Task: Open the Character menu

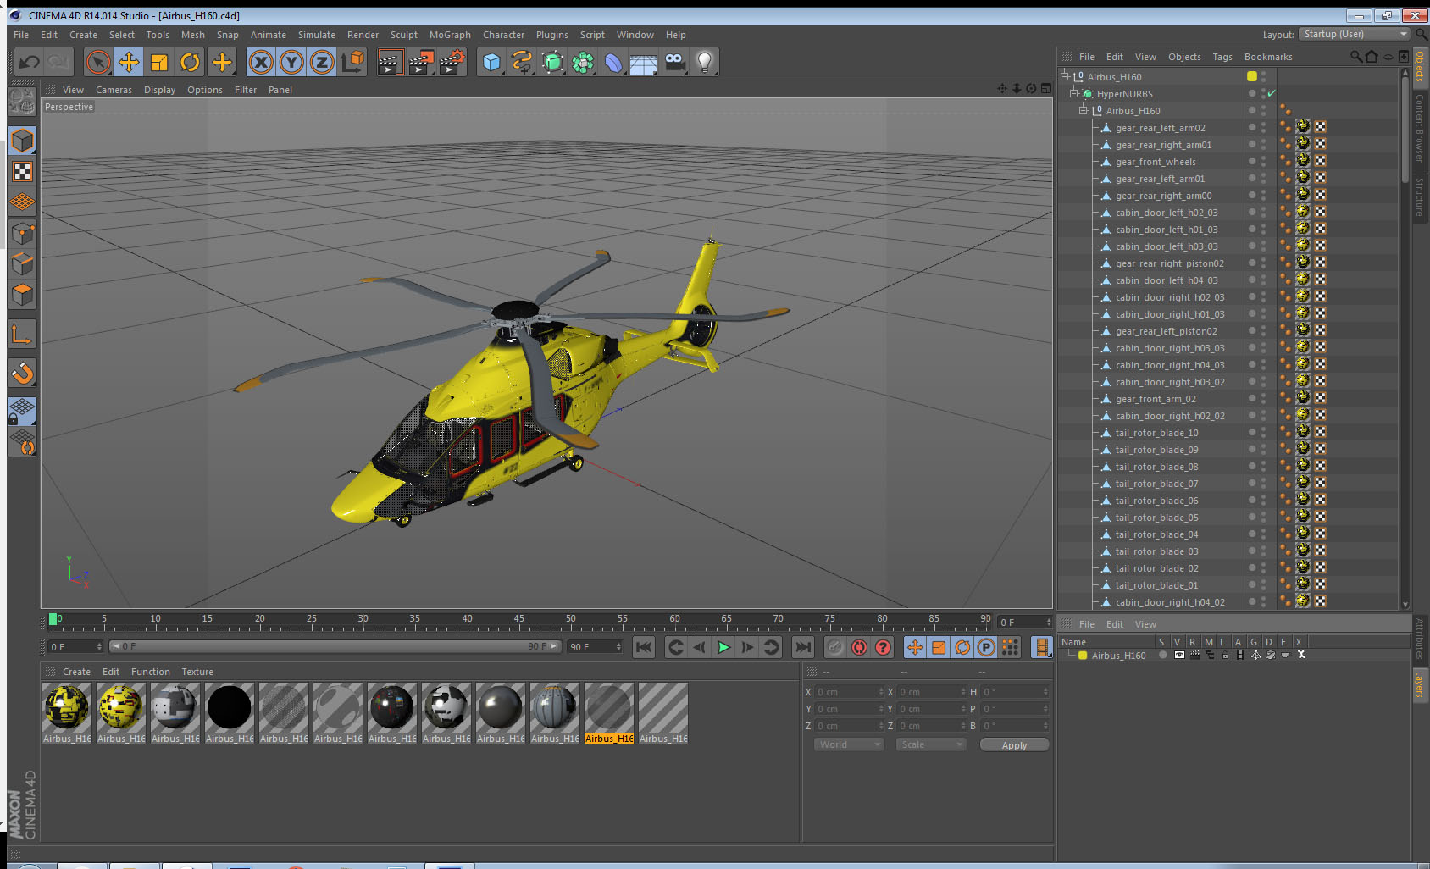Action: 503,35
